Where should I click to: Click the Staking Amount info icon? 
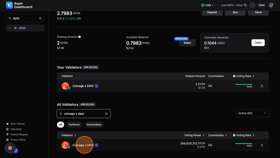(x=79, y=37)
